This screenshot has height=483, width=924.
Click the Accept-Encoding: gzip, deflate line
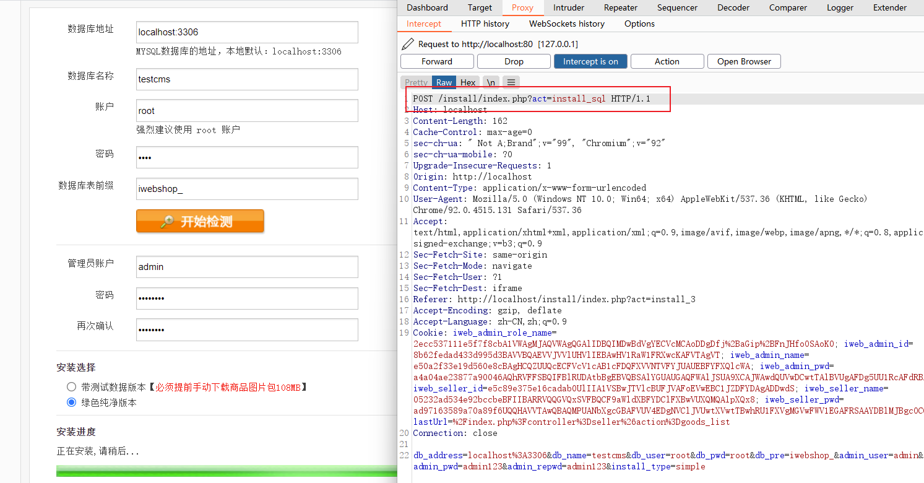pyautogui.click(x=487, y=310)
